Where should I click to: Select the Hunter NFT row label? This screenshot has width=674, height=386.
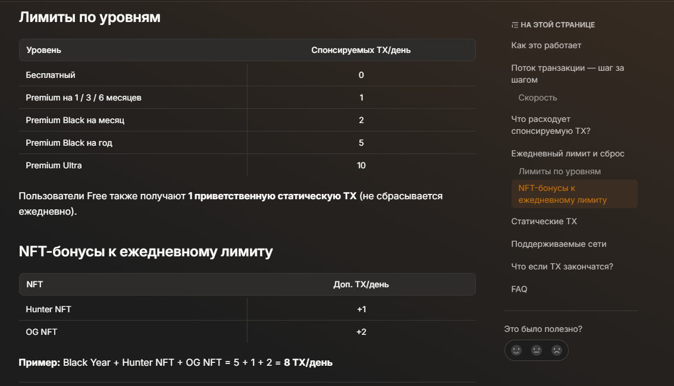[49, 309]
